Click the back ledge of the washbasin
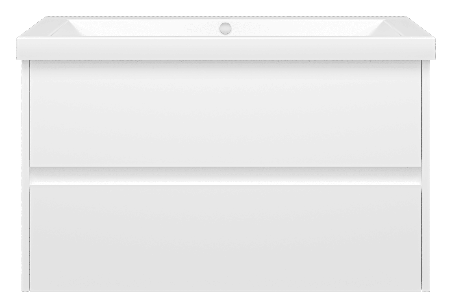This screenshot has width=452, height=308. (226, 18)
